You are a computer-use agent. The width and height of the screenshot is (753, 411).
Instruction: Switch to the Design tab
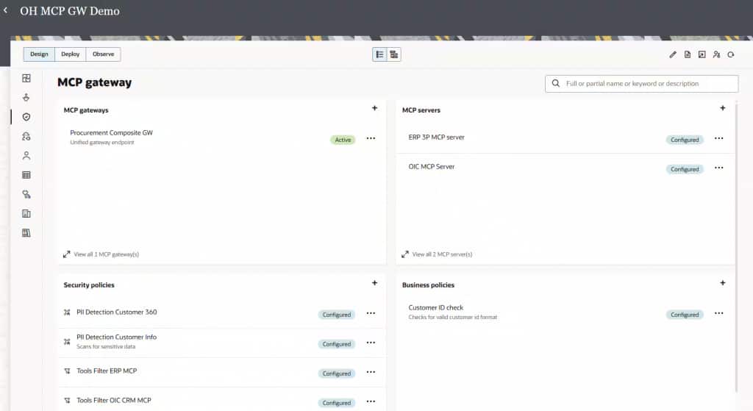tap(39, 54)
